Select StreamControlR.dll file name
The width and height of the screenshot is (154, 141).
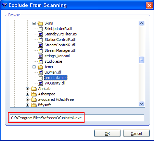coord(60,45)
